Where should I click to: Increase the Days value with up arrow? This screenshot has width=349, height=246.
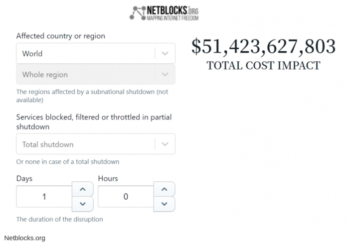(x=83, y=189)
